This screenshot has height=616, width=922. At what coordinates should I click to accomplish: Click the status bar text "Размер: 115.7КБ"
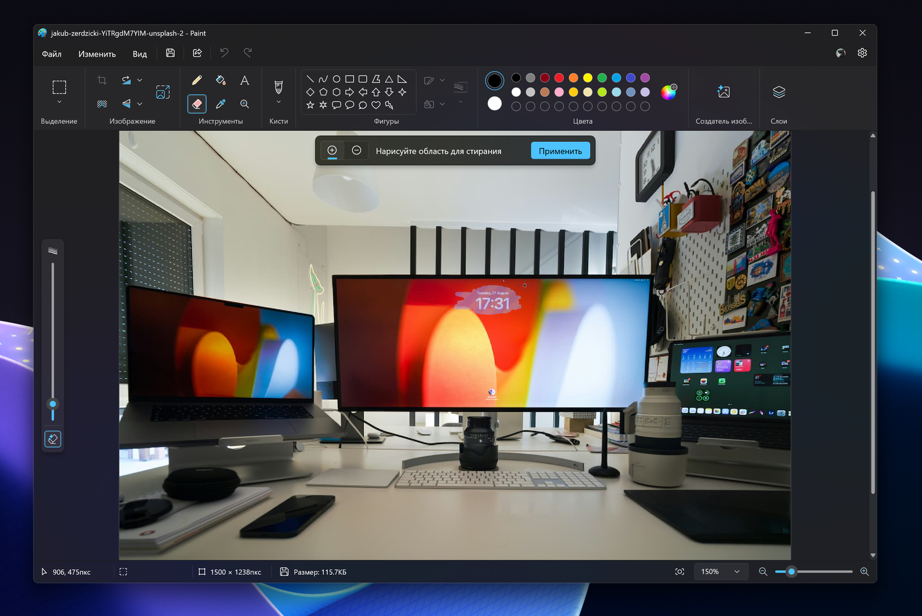[x=320, y=572]
